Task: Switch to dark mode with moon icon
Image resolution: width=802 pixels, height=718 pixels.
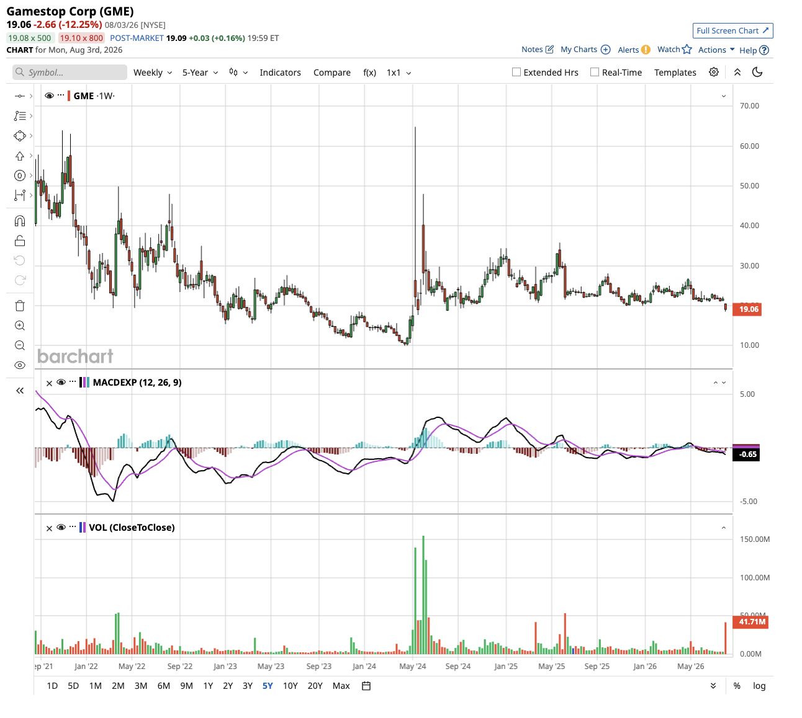Action: [757, 73]
